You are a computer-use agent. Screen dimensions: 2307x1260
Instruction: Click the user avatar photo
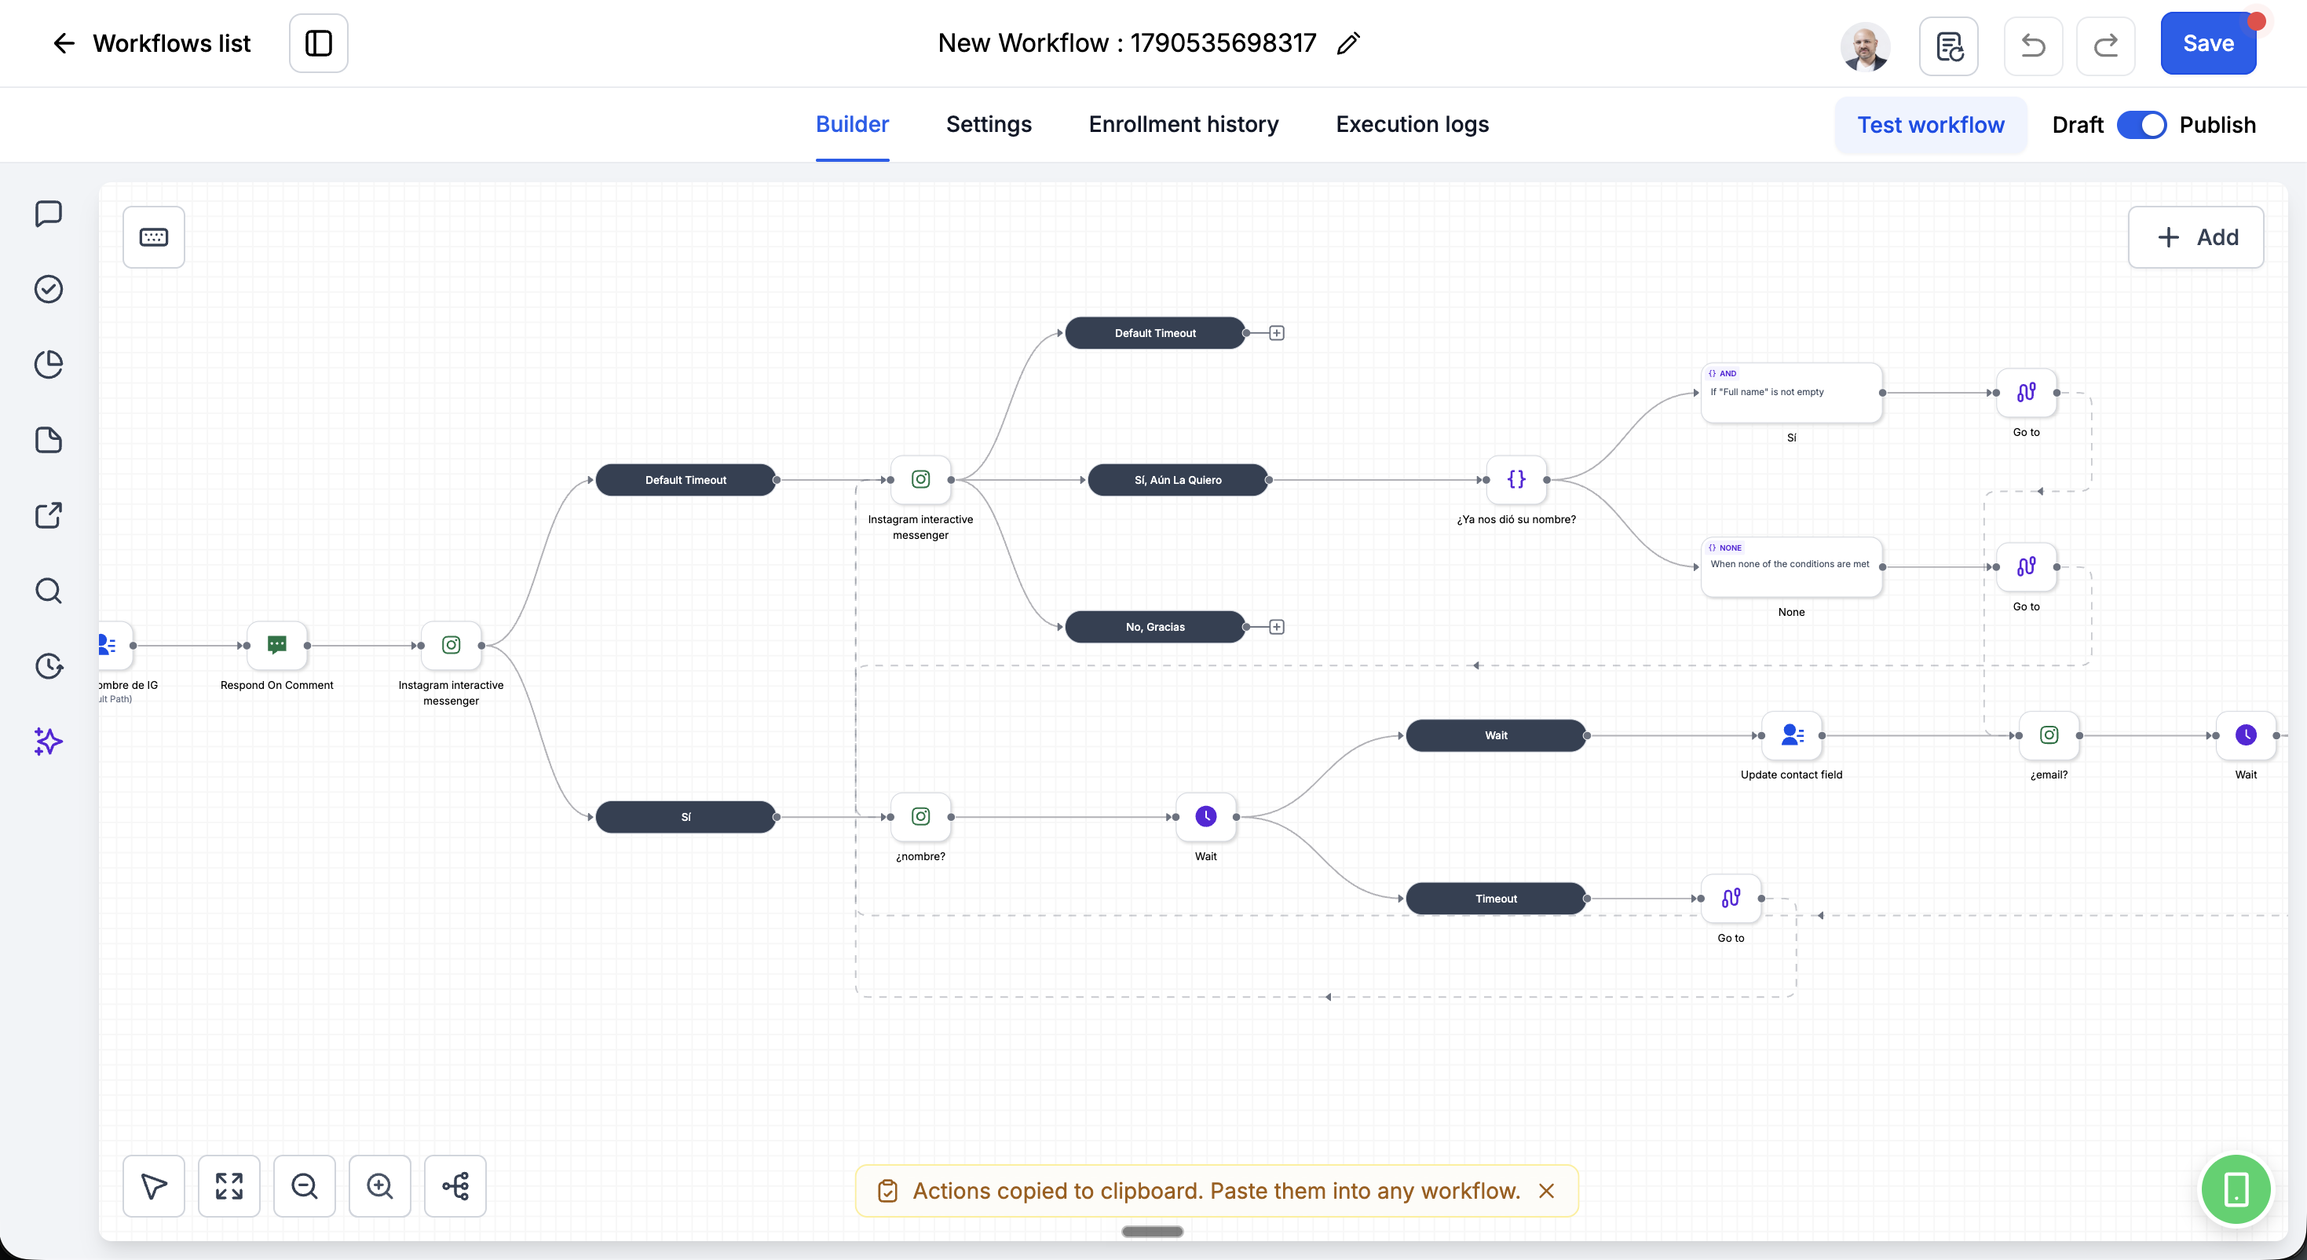tap(1866, 46)
